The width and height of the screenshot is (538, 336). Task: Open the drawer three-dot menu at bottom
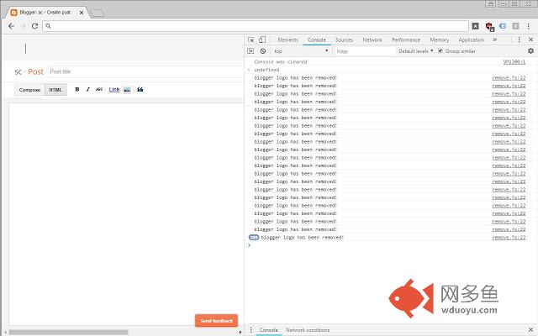pyautogui.click(x=251, y=330)
